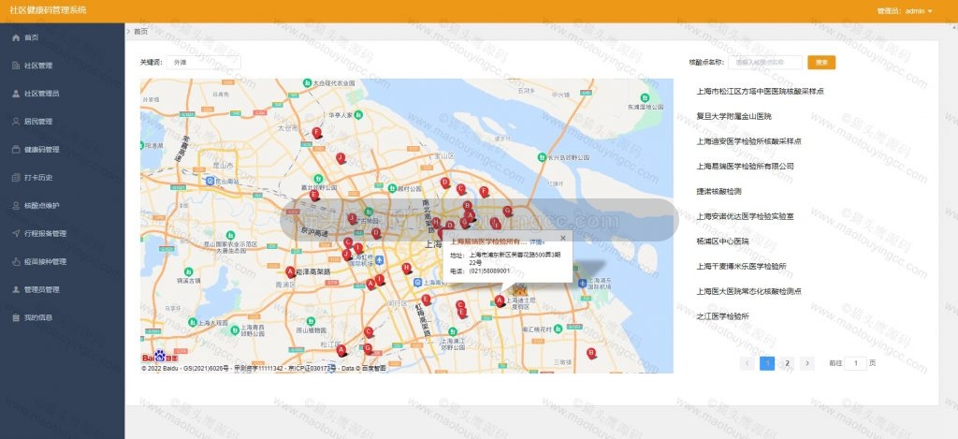
Task: Open the 详情 link in map popup
Action: (x=536, y=242)
